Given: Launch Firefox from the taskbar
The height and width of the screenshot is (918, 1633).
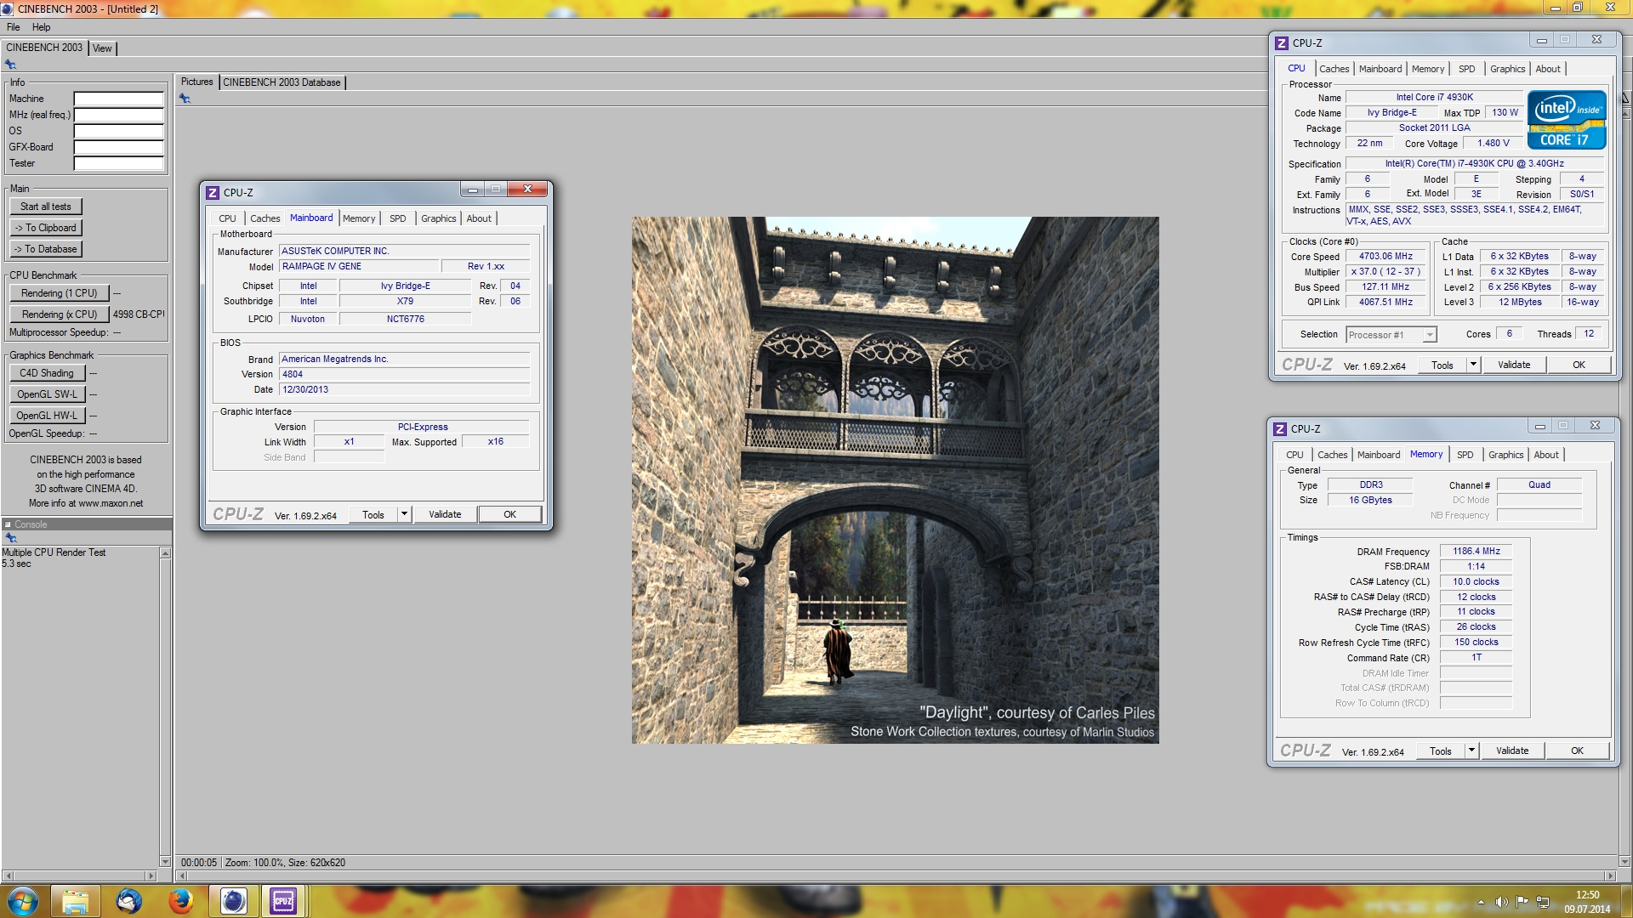Looking at the screenshot, I should [x=180, y=901].
